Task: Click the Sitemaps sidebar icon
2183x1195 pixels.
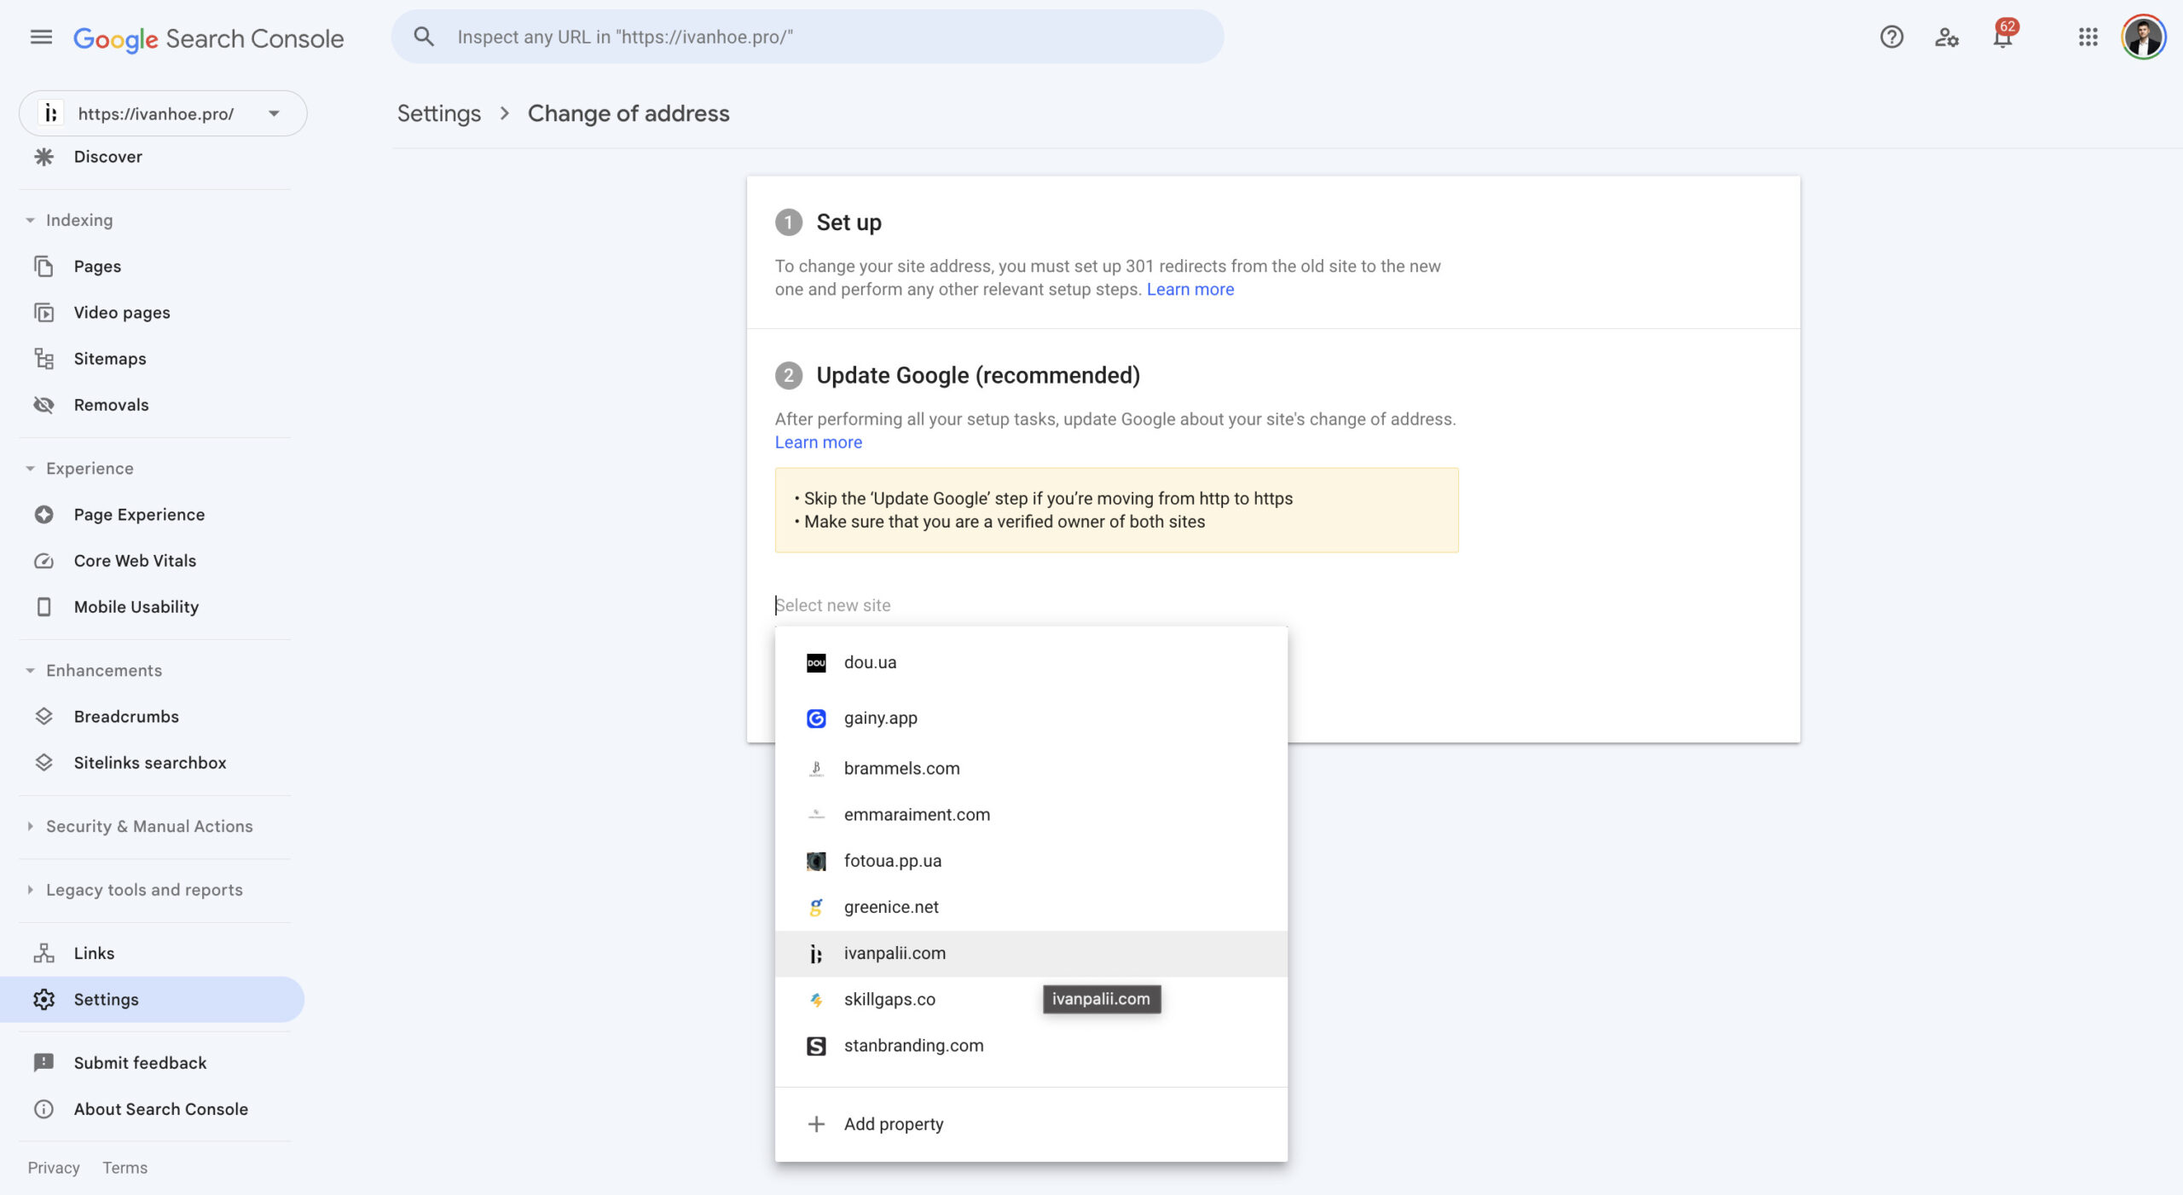Action: click(44, 359)
